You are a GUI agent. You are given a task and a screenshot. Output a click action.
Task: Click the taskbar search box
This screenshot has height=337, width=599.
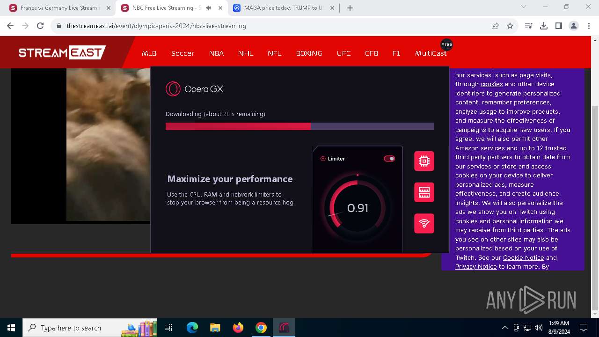(90, 328)
